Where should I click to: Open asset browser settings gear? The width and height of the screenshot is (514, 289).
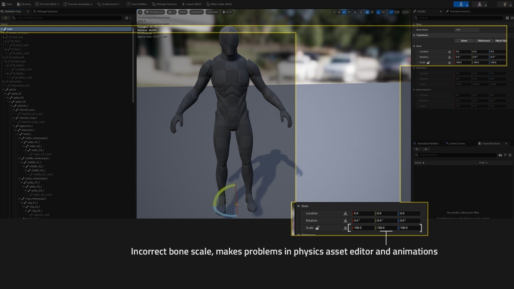510,155
